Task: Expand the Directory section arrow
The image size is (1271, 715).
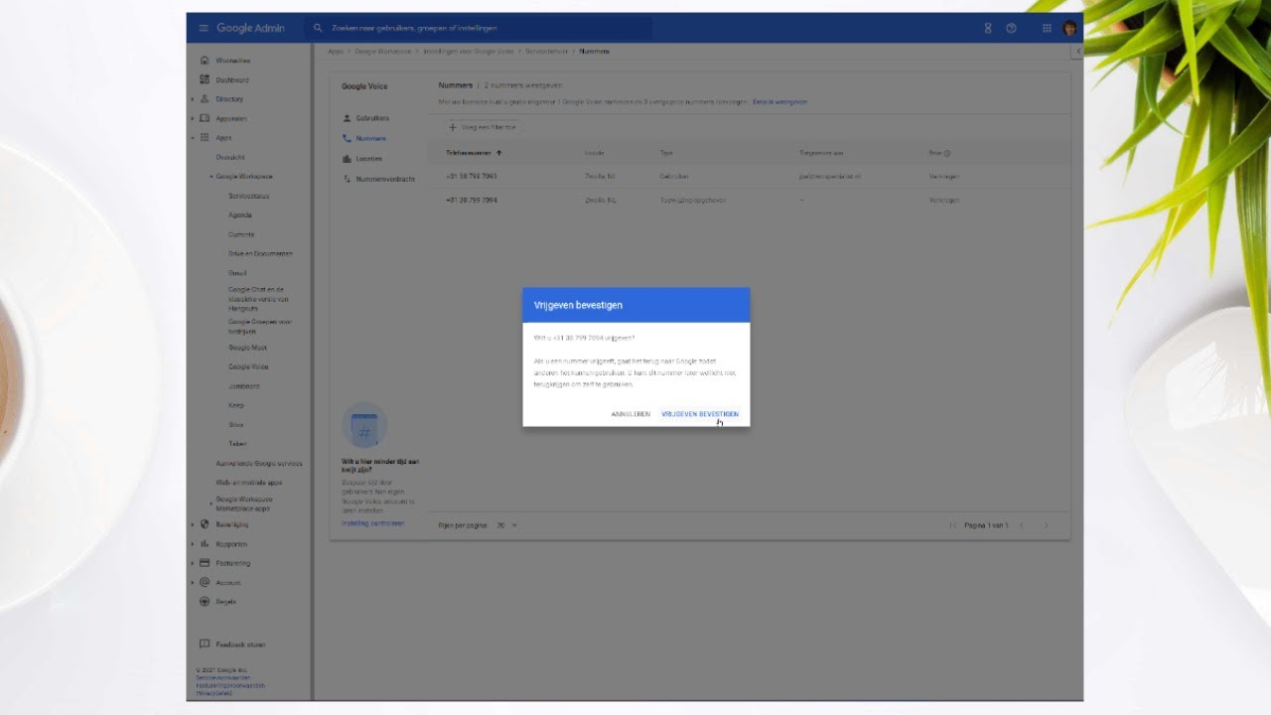Action: pyautogui.click(x=193, y=99)
